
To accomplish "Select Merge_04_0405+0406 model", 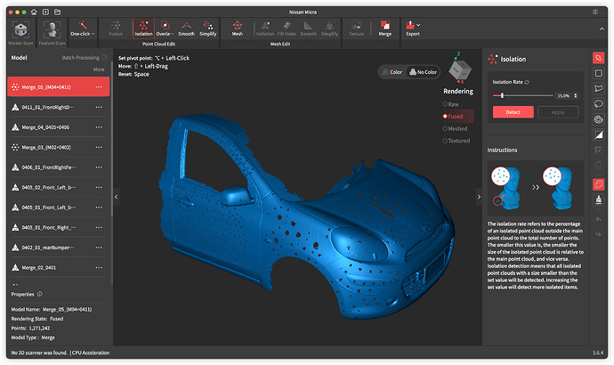I will (x=59, y=127).
